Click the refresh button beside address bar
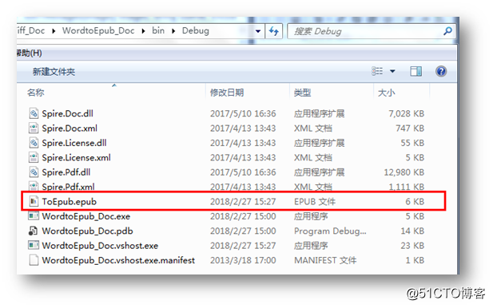The height and width of the screenshot is (308, 493). [x=274, y=31]
